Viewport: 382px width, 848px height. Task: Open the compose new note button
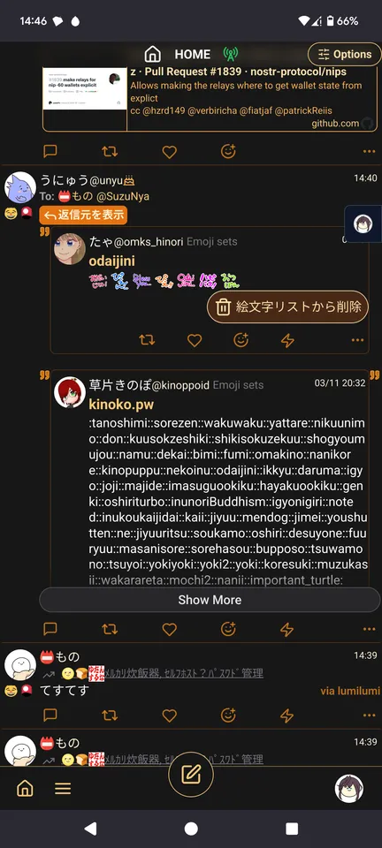click(x=190, y=775)
